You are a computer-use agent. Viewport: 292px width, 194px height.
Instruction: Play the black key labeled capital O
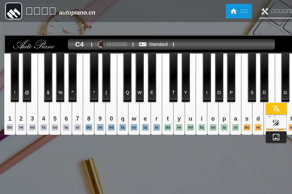click(x=219, y=77)
